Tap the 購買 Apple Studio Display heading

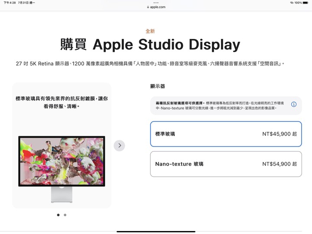pyautogui.click(x=150, y=45)
